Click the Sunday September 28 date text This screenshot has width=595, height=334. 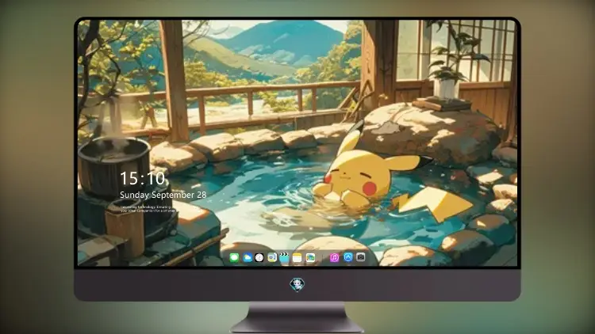pyautogui.click(x=163, y=195)
